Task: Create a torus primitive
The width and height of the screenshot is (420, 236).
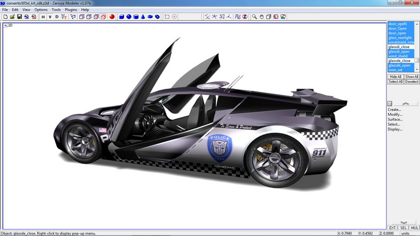Action: 150,17
